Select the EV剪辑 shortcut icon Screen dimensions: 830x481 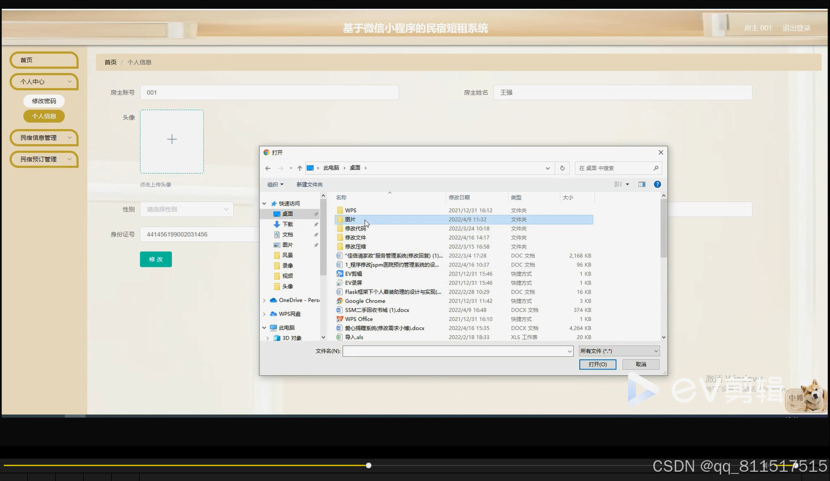tap(340, 274)
